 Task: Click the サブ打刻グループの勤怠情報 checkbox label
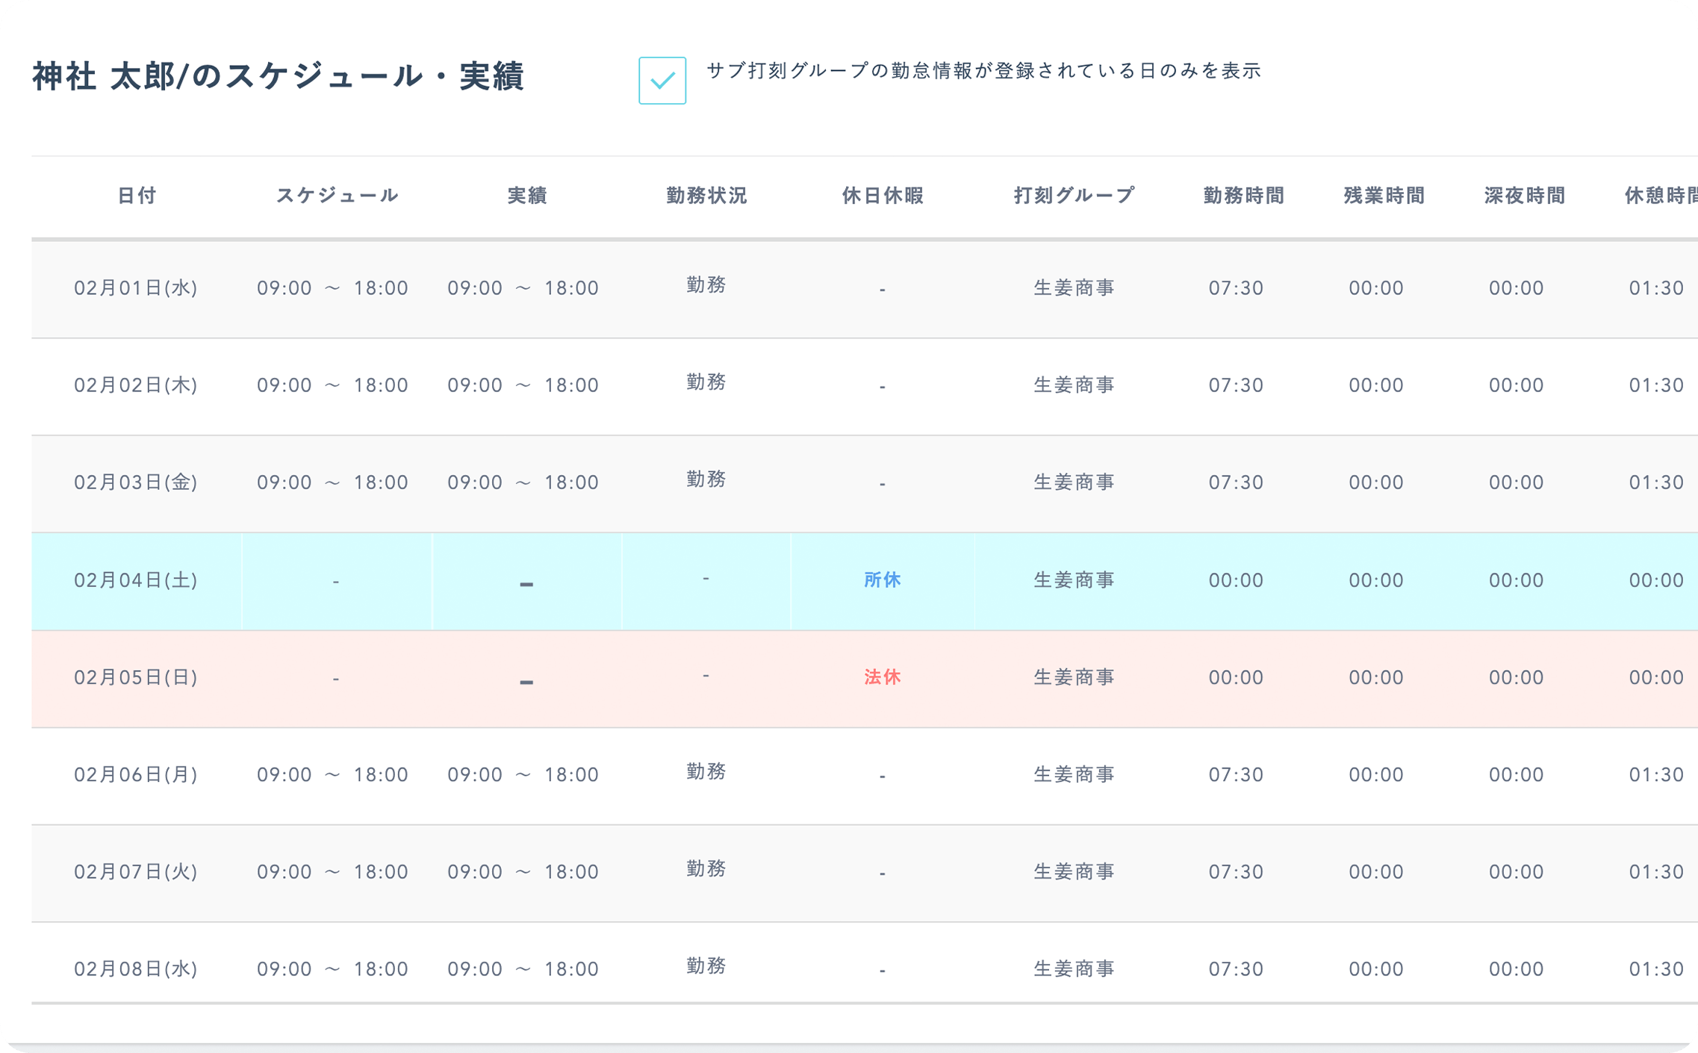983,71
